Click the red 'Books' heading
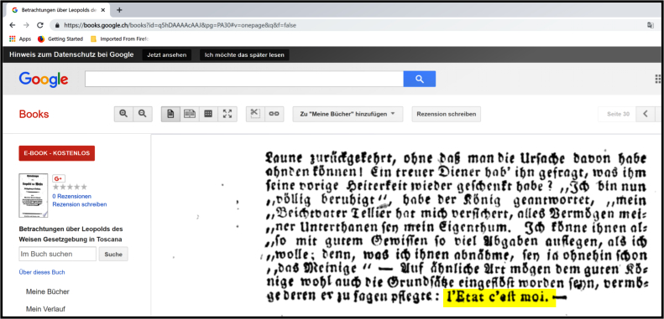Screen dimensions: 664x319 34,114
